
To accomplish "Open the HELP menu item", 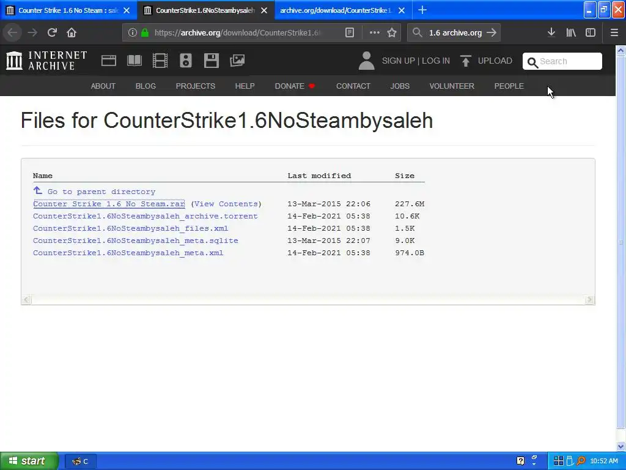I will click(245, 86).
